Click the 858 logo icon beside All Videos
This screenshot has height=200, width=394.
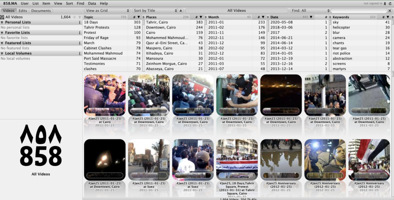tap(3, 17)
